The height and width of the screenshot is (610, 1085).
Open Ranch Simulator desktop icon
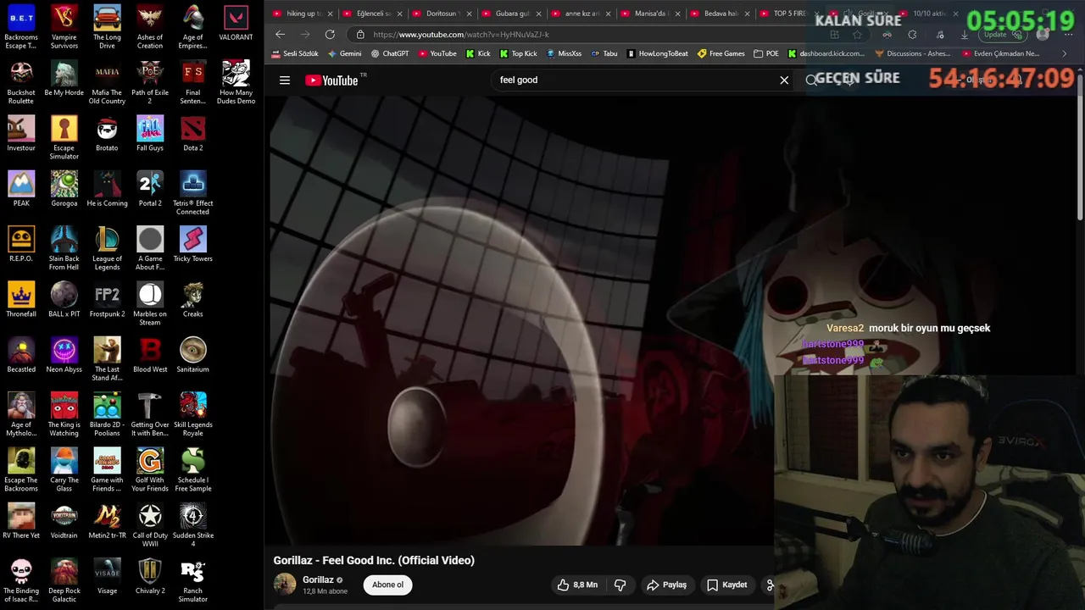[193, 580]
